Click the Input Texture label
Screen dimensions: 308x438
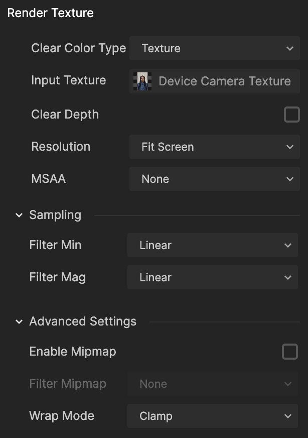click(x=69, y=80)
